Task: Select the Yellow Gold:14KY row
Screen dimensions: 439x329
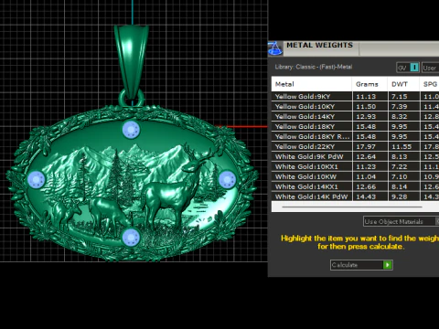Action: click(x=355, y=117)
